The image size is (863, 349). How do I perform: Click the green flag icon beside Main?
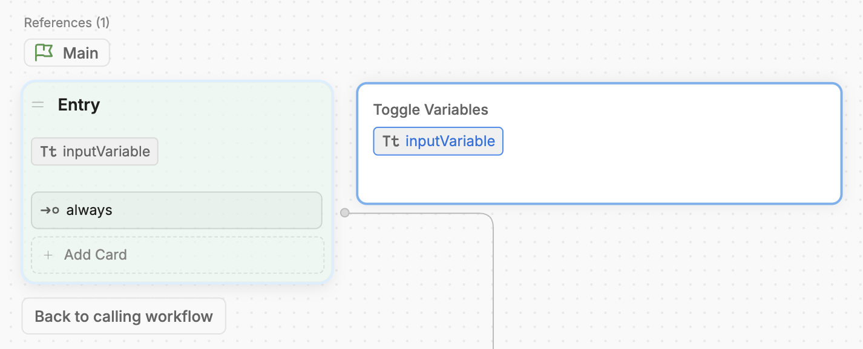click(42, 52)
